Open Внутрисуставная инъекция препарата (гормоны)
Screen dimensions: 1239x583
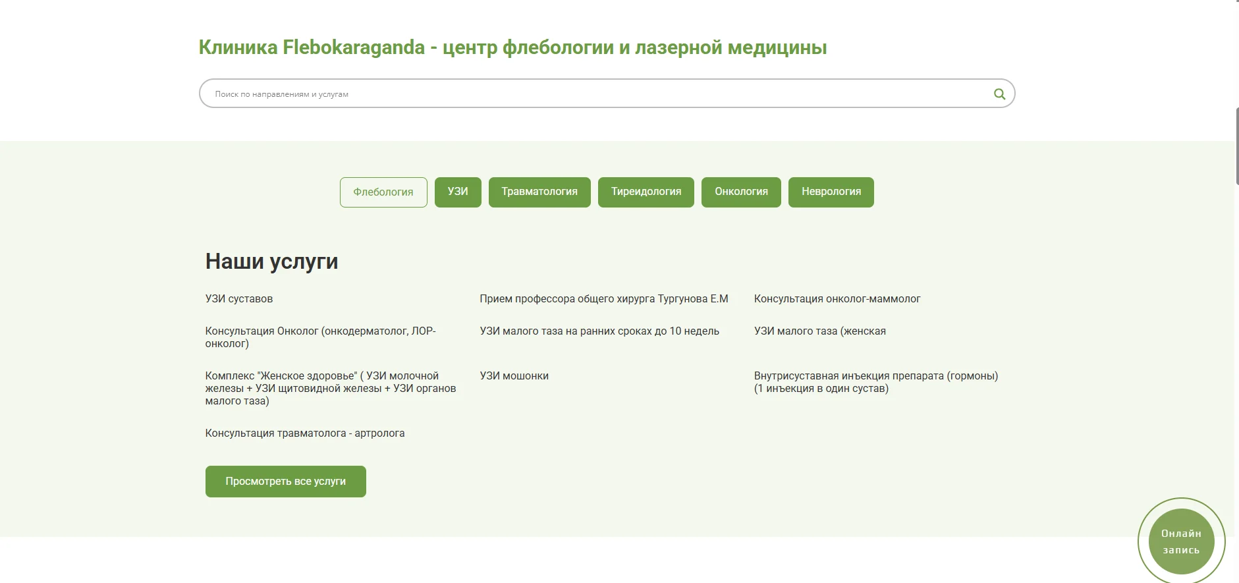tap(876, 382)
